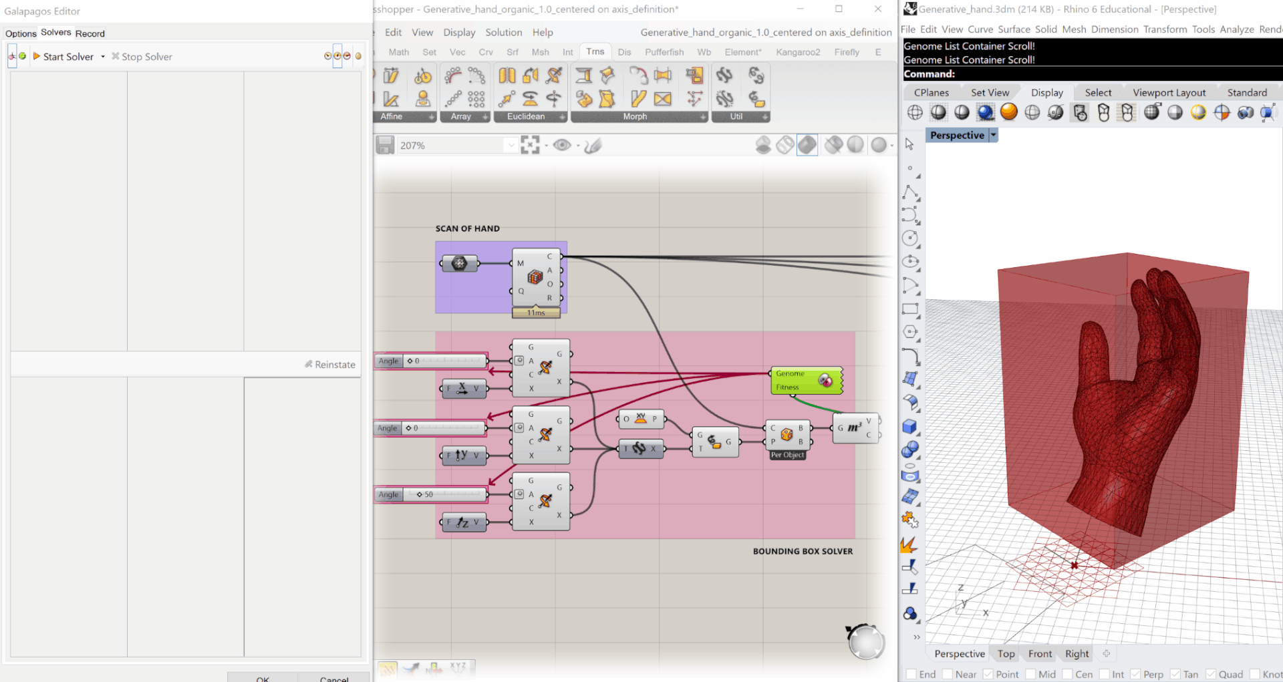Image resolution: width=1283 pixels, height=682 pixels.
Task: Select the Rhino Polygon tool
Action: (x=910, y=332)
